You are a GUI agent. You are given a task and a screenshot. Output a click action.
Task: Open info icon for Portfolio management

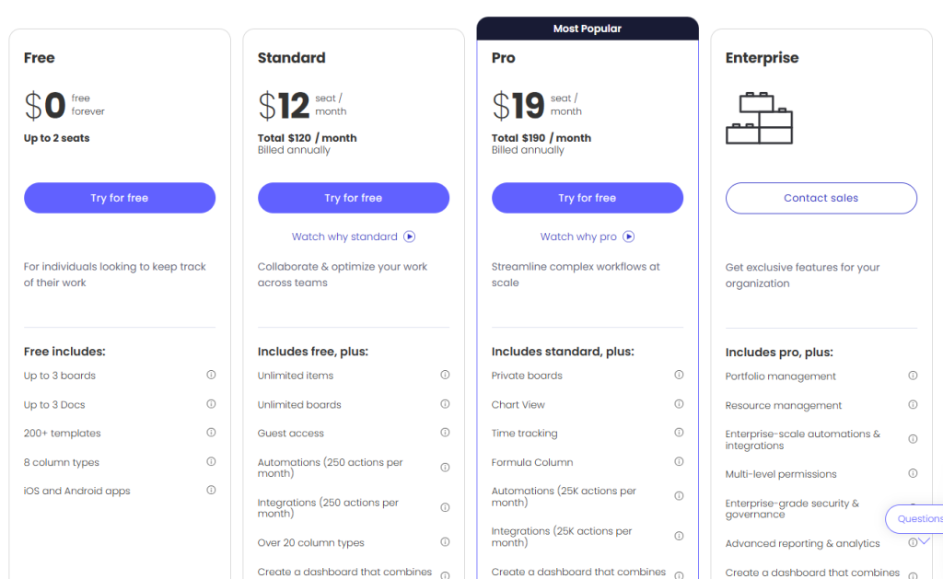pyautogui.click(x=913, y=376)
